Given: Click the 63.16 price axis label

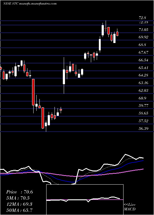Looking at the screenshot, I should (x=144, y=83).
